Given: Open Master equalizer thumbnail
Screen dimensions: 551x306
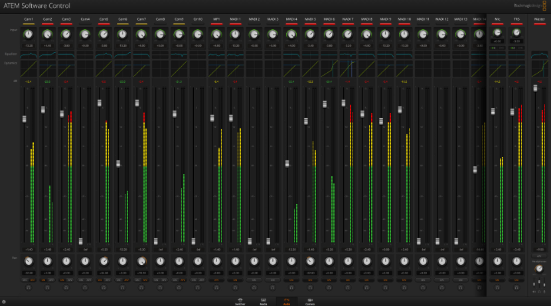Looking at the screenshot, I should [x=540, y=55].
